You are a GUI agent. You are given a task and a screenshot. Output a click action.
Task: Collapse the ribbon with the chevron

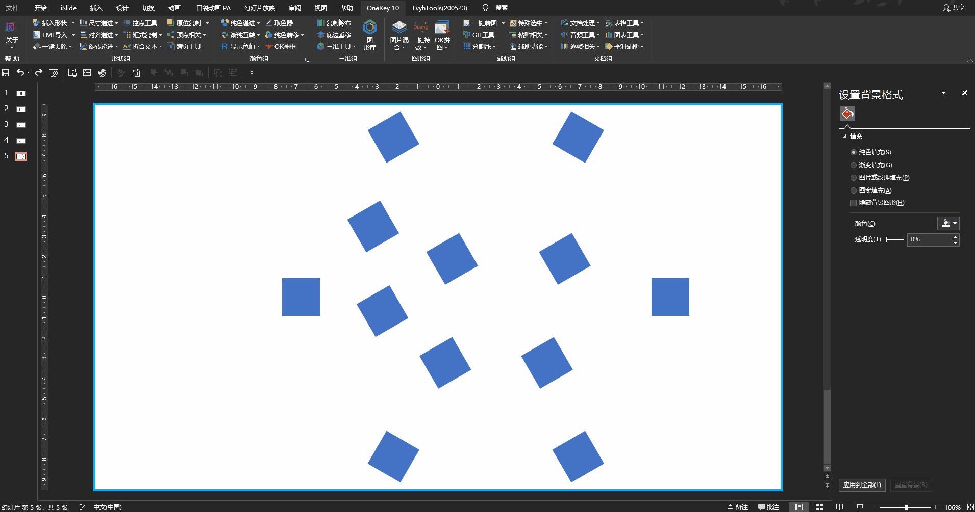pos(970,61)
